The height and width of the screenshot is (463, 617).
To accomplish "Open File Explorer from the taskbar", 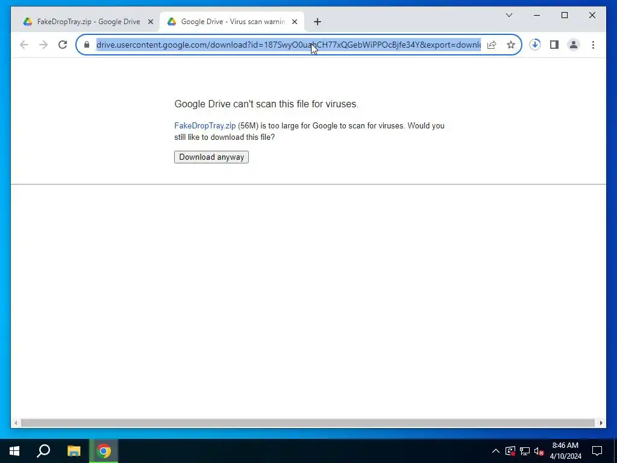I will click(x=74, y=451).
